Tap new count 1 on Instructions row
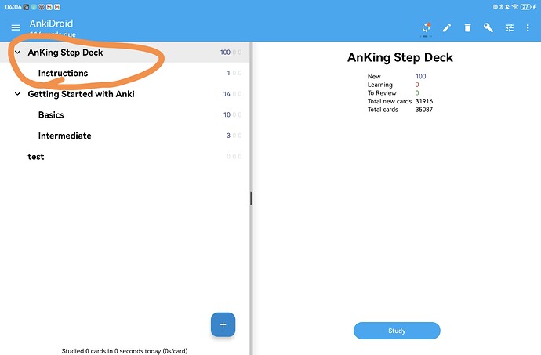541x355 pixels. click(228, 73)
